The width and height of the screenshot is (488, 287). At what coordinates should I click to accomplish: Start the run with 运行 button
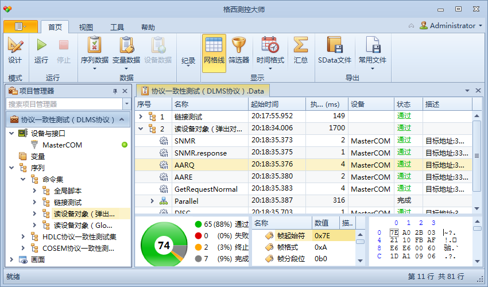click(41, 51)
